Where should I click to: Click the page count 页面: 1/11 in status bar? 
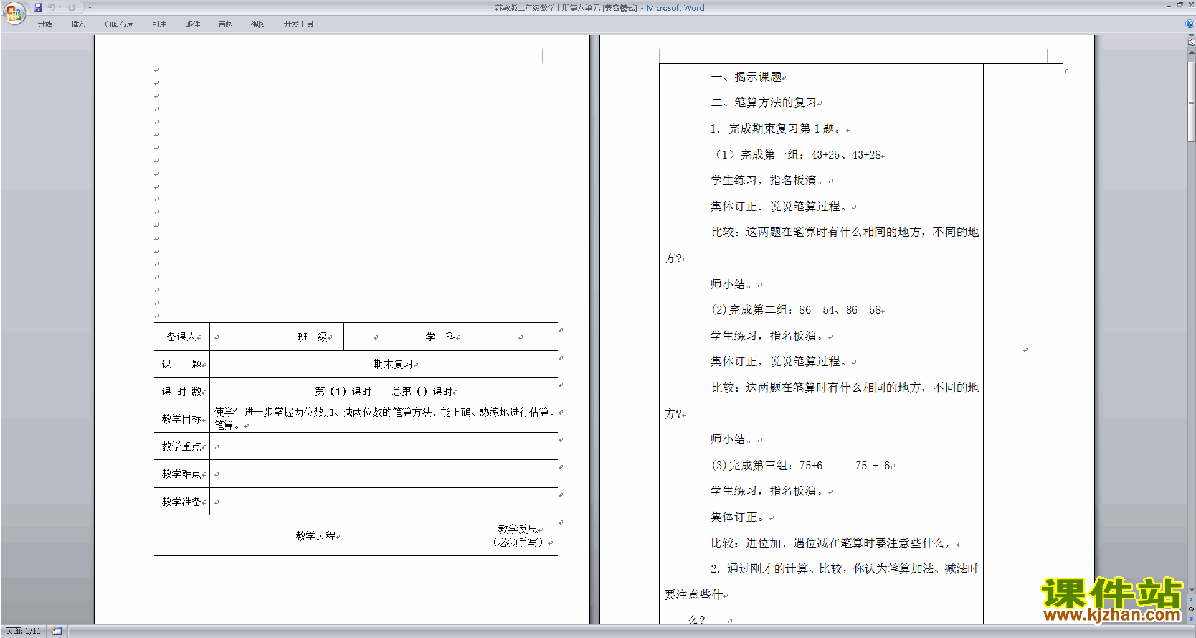[23, 631]
